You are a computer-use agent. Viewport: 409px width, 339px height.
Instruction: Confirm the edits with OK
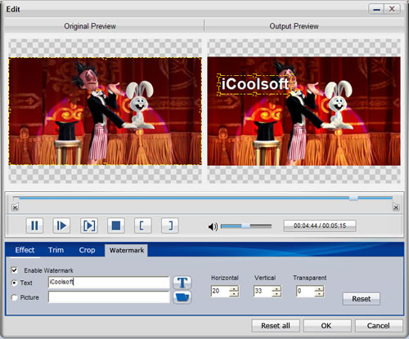(326, 326)
